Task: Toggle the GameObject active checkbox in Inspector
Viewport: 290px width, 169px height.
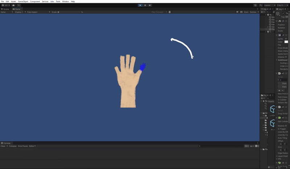Action: pyautogui.click(x=283, y=13)
